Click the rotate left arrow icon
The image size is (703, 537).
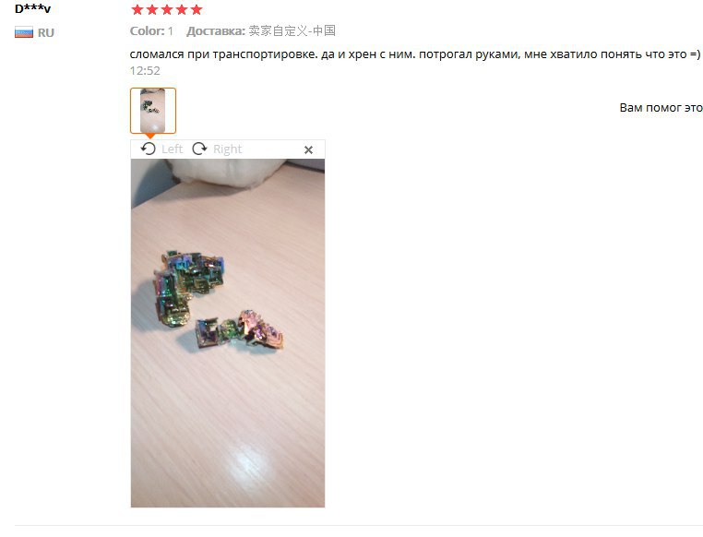click(x=148, y=149)
